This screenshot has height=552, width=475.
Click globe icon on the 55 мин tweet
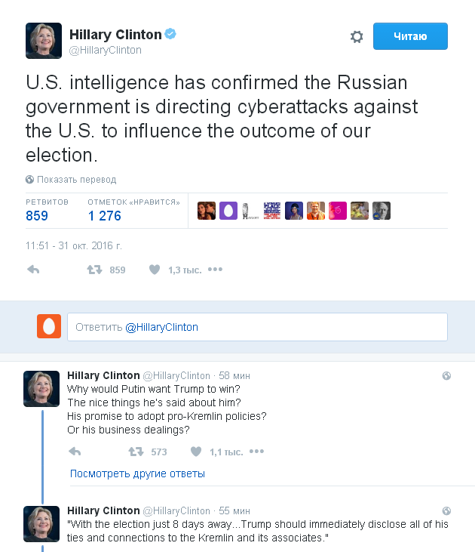click(446, 511)
